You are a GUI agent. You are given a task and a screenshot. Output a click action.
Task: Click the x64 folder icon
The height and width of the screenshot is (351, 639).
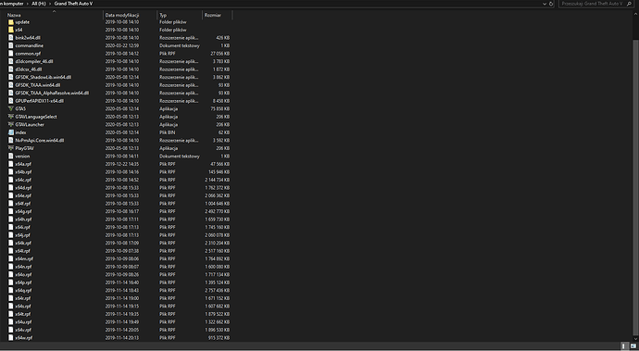pyautogui.click(x=11, y=30)
